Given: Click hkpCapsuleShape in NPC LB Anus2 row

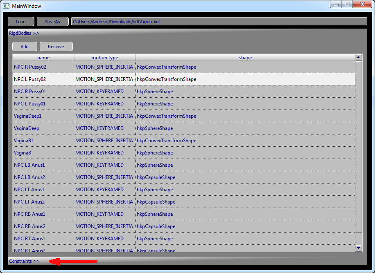Looking at the screenshot, I should [x=156, y=177].
